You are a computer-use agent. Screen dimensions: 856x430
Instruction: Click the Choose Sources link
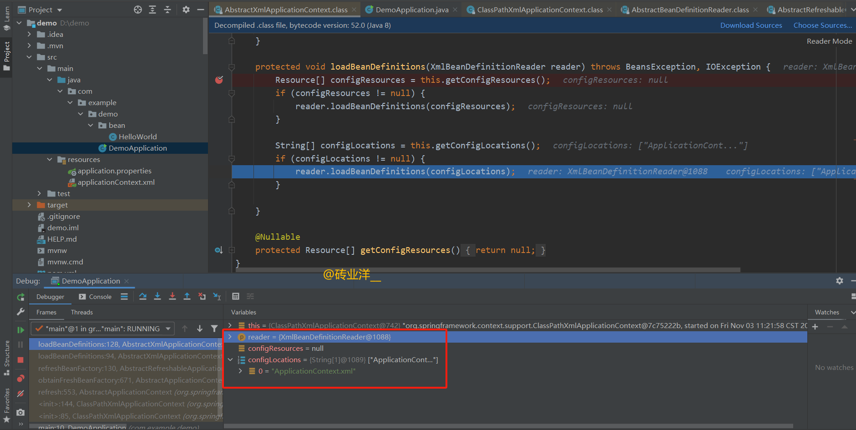tap(823, 25)
